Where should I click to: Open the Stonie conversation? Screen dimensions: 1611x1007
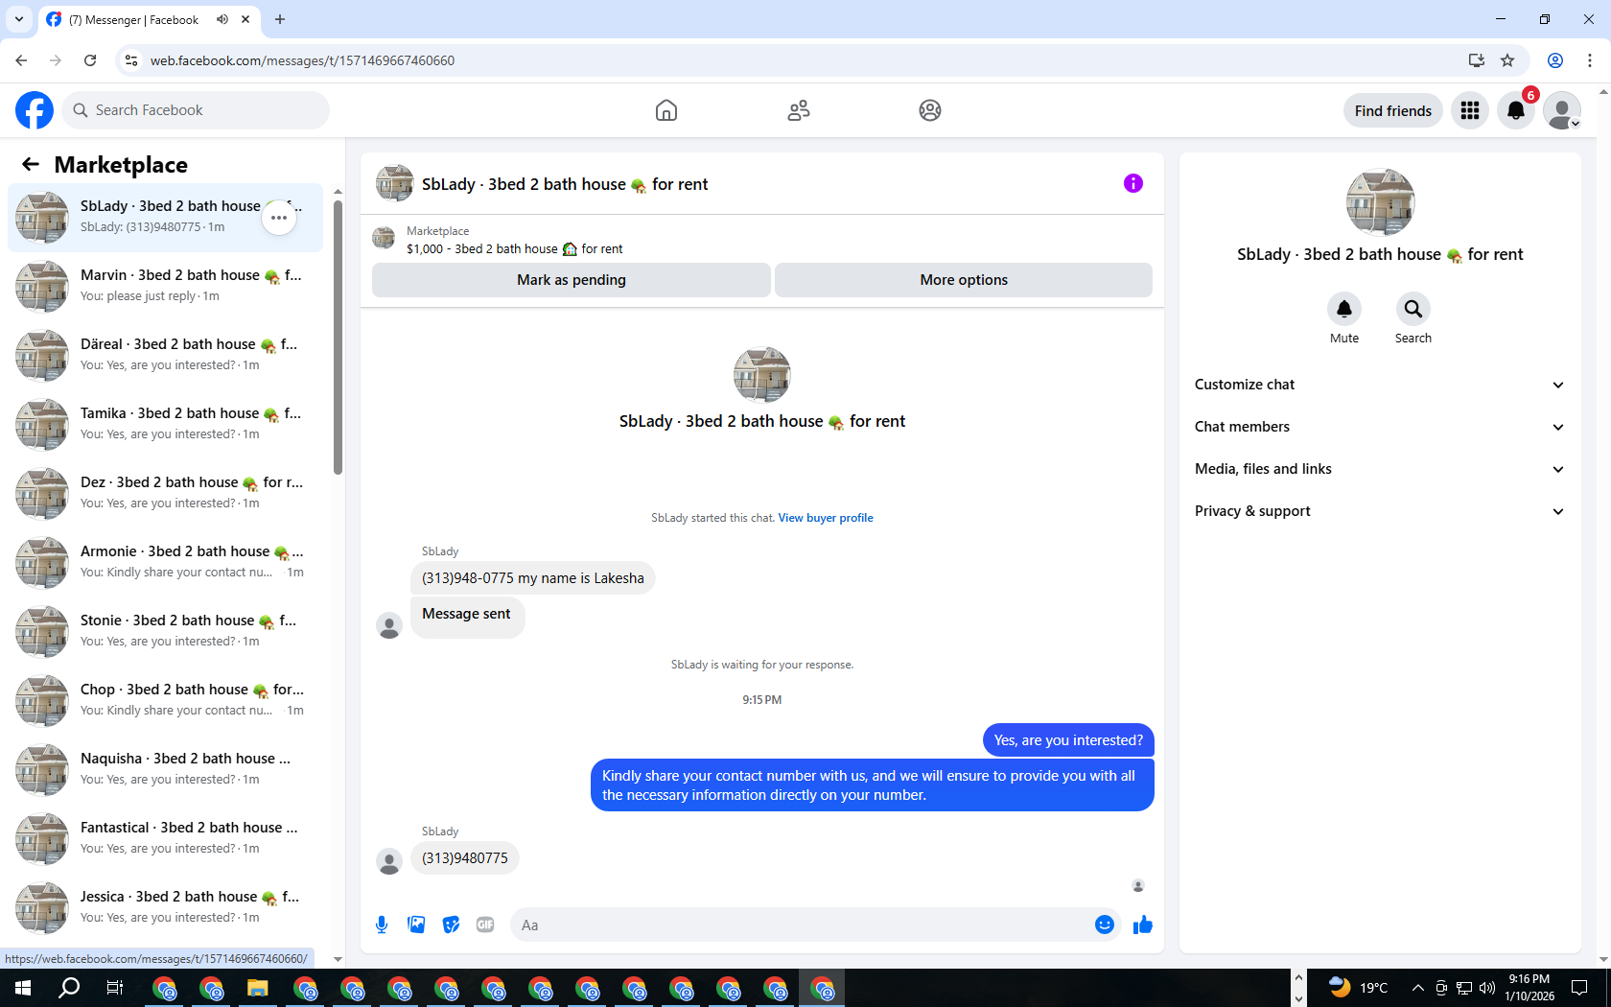tap(165, 631)
